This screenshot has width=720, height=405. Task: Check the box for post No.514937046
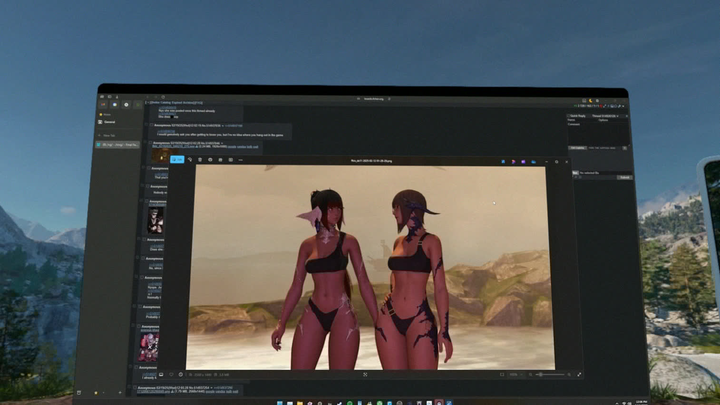tap(150, 143)
